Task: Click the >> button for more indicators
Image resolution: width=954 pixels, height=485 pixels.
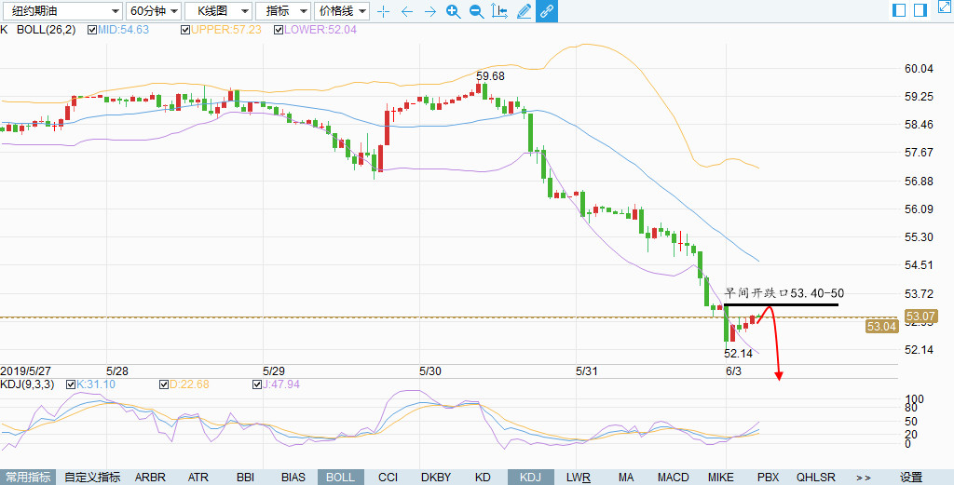Action: click(x=863, y=477)
